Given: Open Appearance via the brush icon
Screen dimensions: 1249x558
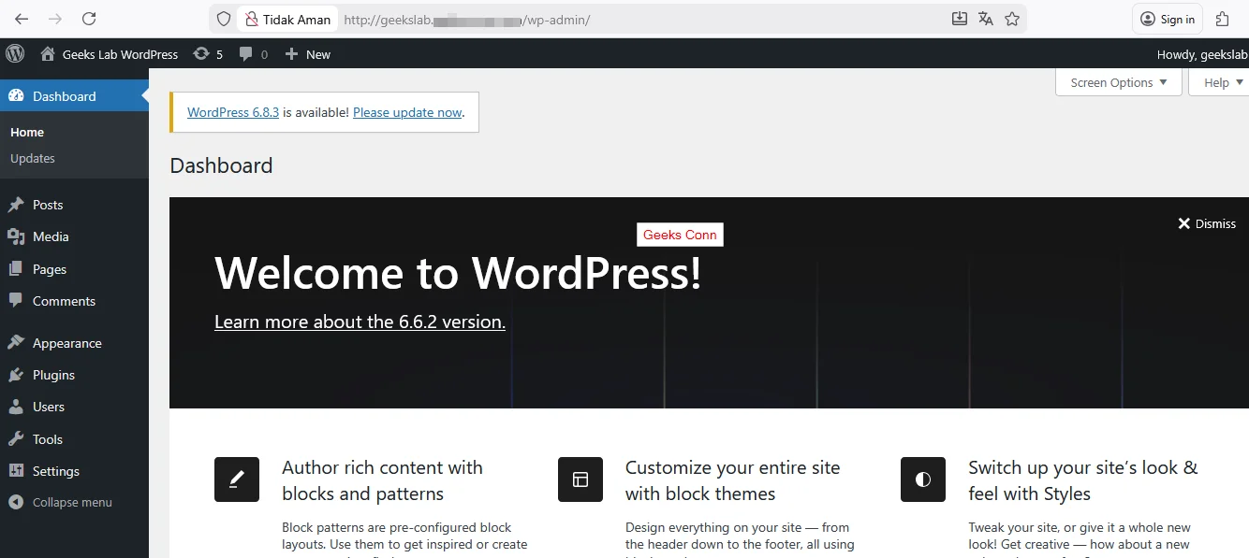Looking at the screenshot, I should (17, 342).
